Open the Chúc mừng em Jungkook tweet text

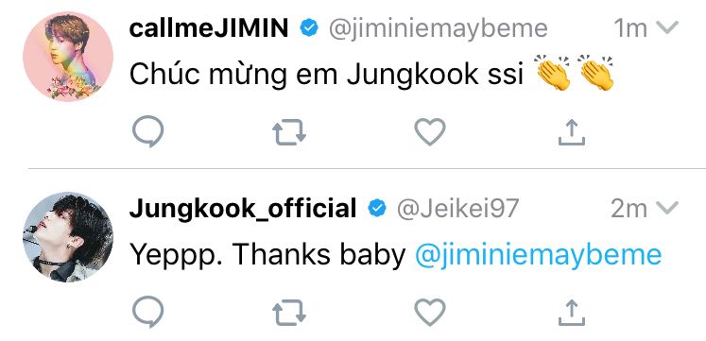[x=326, y=75]
